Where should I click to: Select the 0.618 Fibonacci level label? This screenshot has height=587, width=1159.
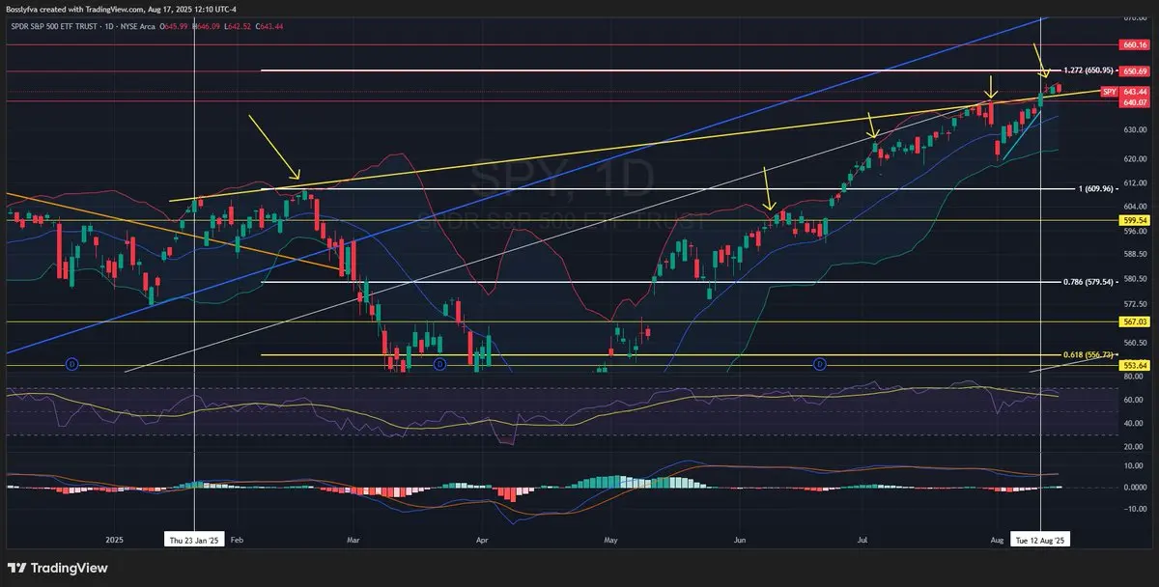point(1088,355)
